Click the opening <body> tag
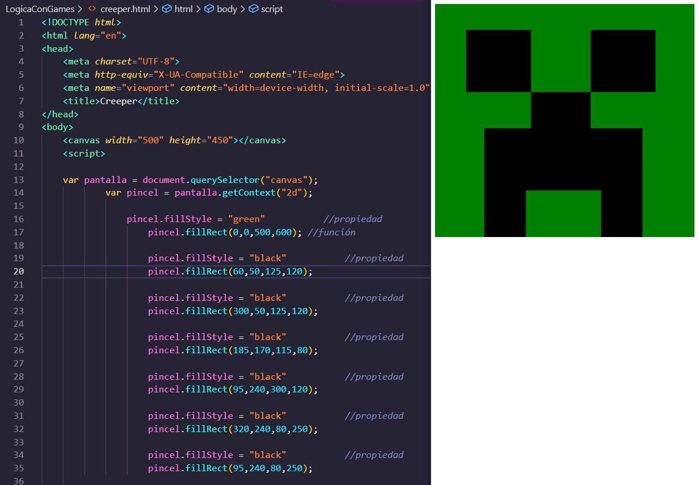The image size is (699, 485). pyautogui.click(x=58, y=127)
